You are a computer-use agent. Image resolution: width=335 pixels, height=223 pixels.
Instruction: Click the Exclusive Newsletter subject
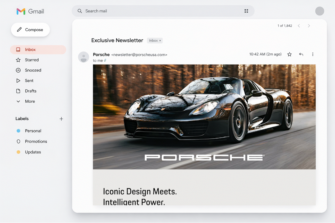[x=117, y=40]
